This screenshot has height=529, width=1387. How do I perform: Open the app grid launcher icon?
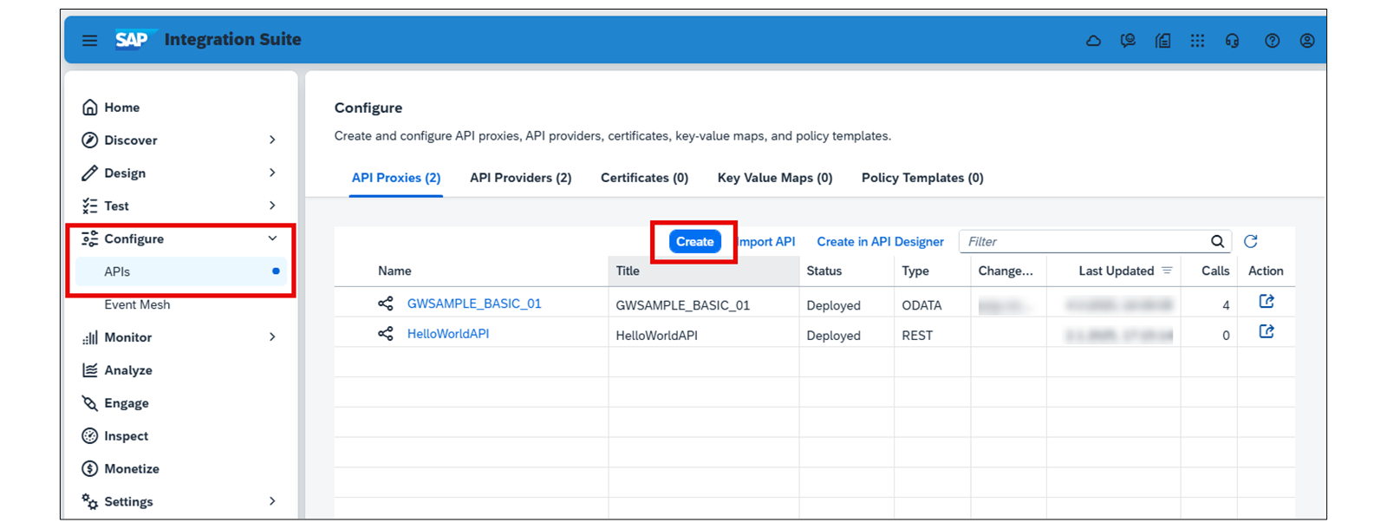pos(1197,41)
